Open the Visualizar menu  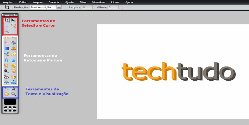coord(98,2)
